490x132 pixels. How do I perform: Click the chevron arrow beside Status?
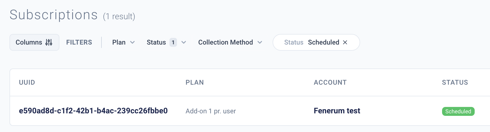(184, 42)
